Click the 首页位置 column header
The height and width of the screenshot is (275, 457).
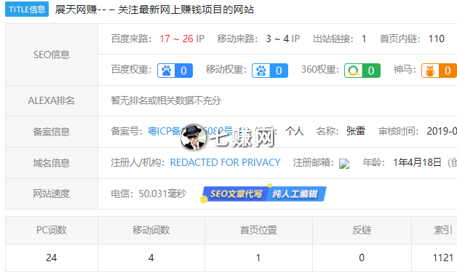tap(258, 230)
